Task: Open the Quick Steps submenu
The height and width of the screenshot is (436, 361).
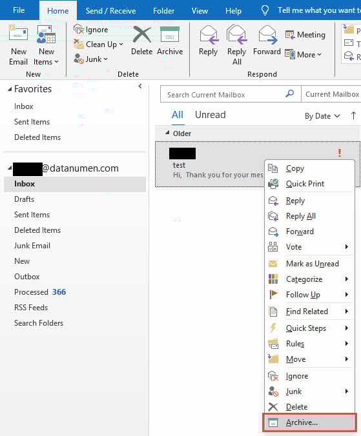Action: pos(309,328)
